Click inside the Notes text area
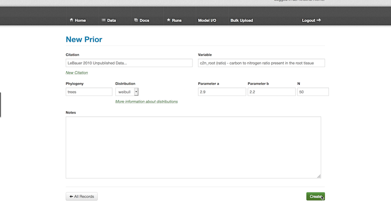The height and width of the screenshot is (216, 391). coord(193,147)
